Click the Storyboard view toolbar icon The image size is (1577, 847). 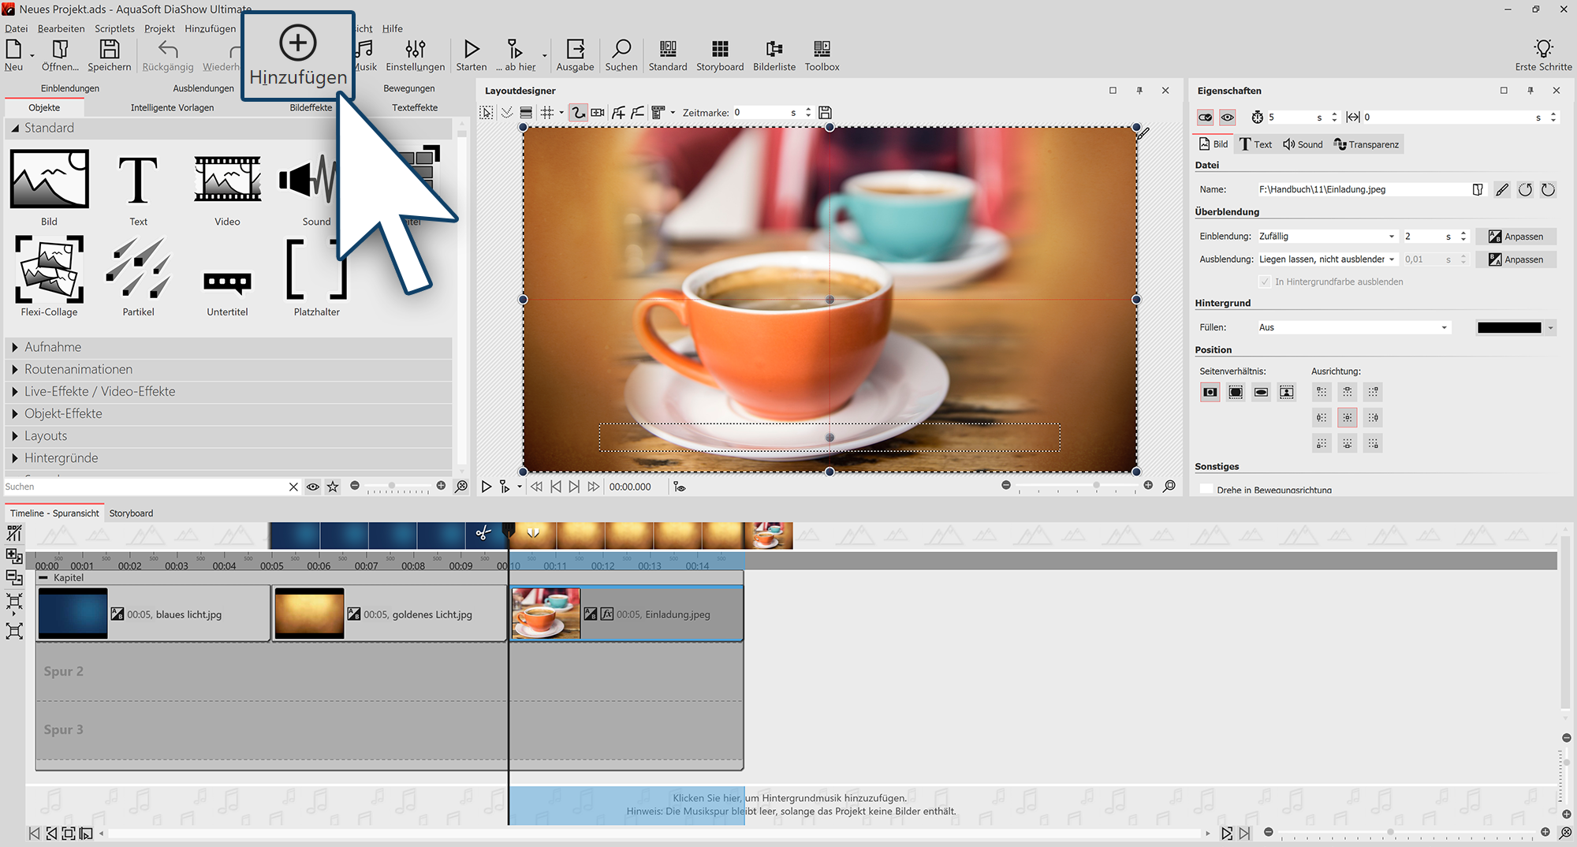[x=719, y=55]
